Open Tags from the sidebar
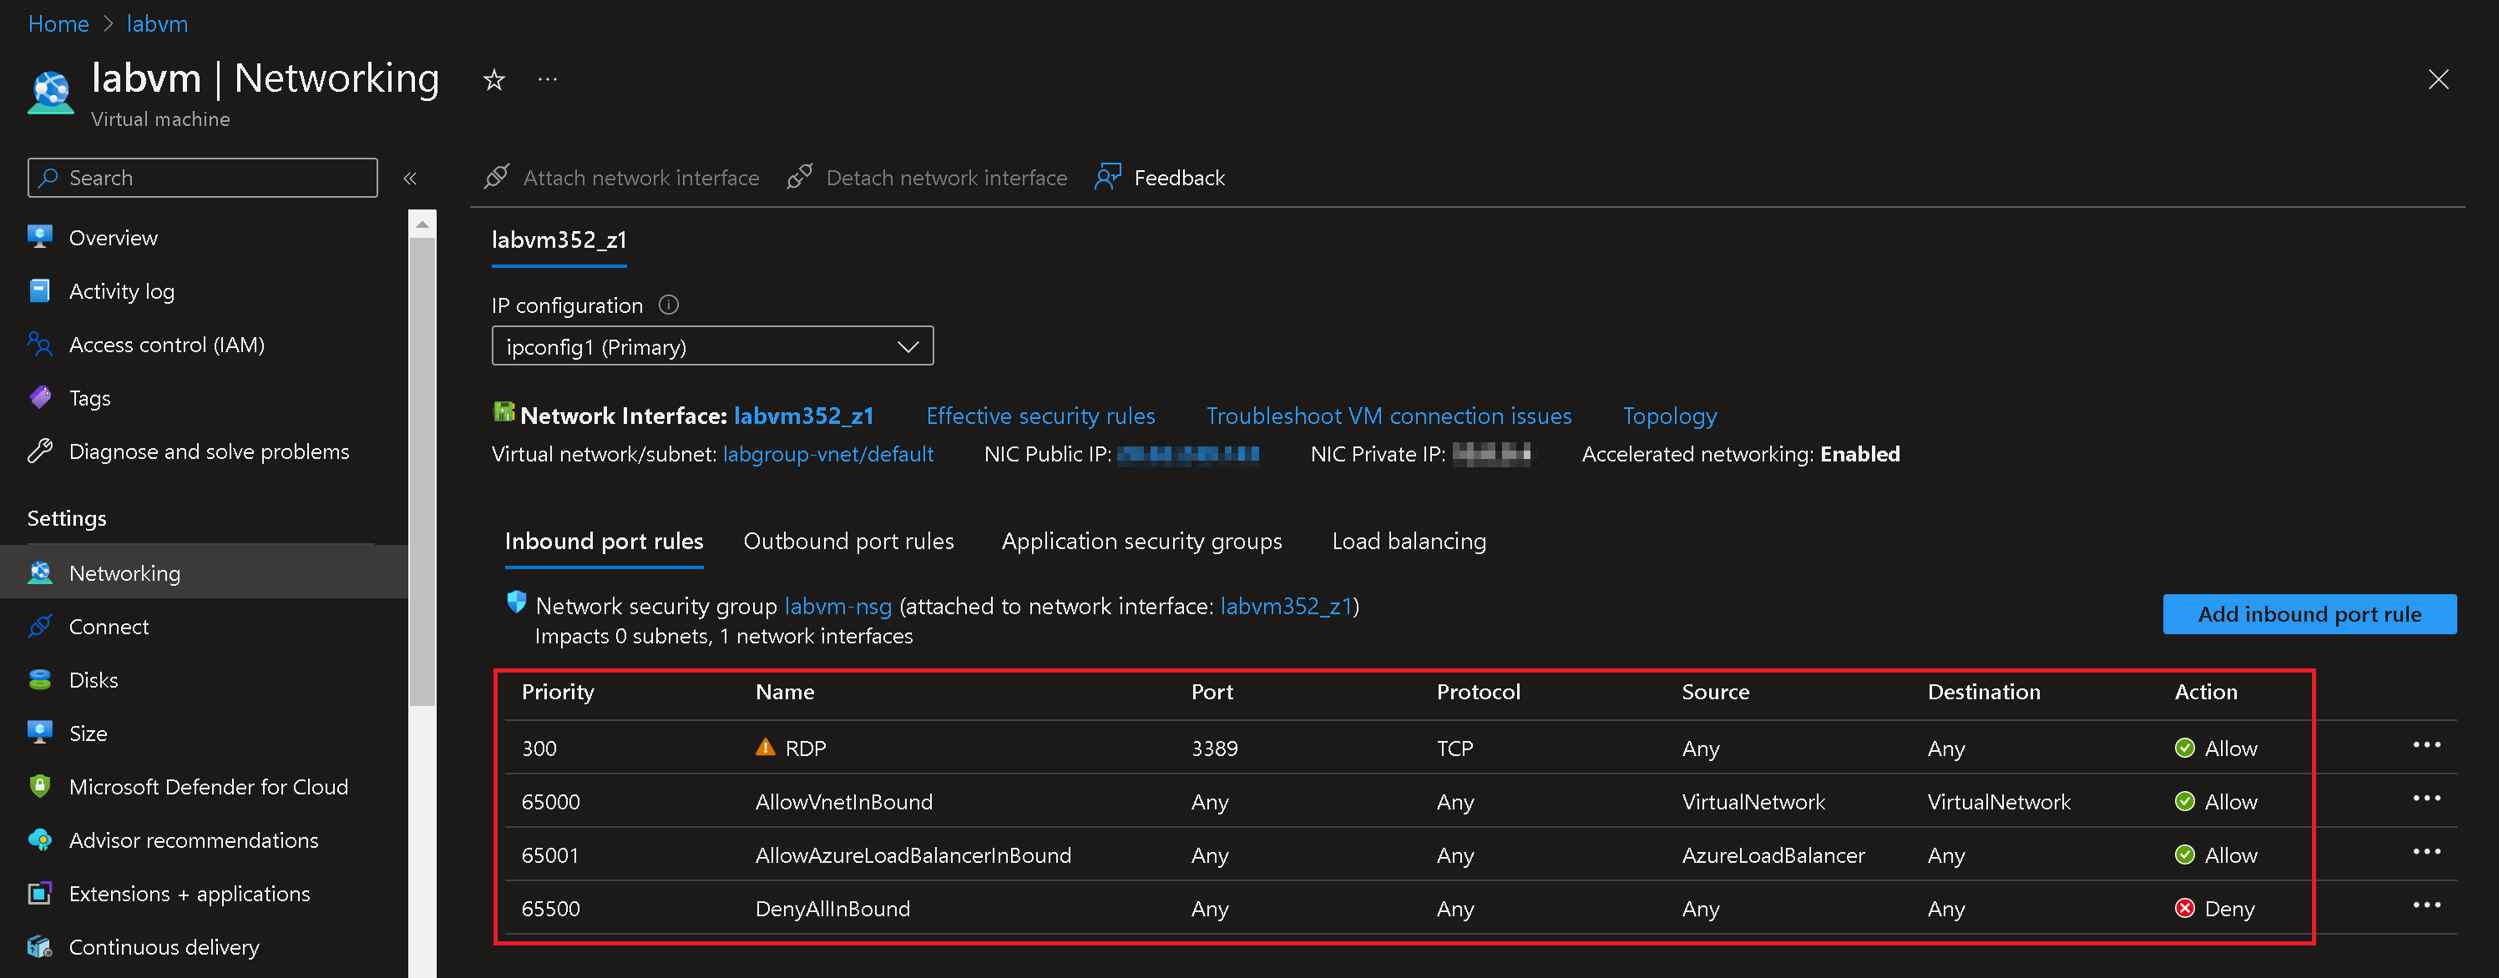The image size is (2499, 978). tap(89, 398)
